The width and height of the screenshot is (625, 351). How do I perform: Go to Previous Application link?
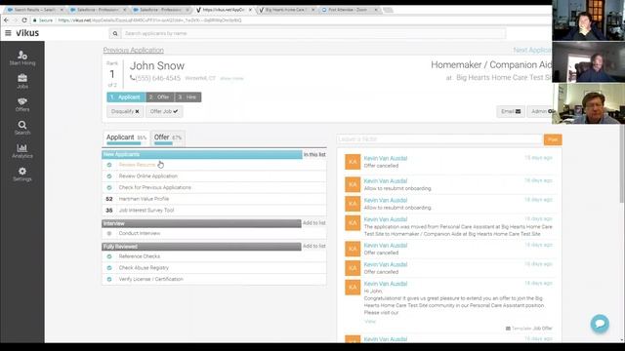133,50
